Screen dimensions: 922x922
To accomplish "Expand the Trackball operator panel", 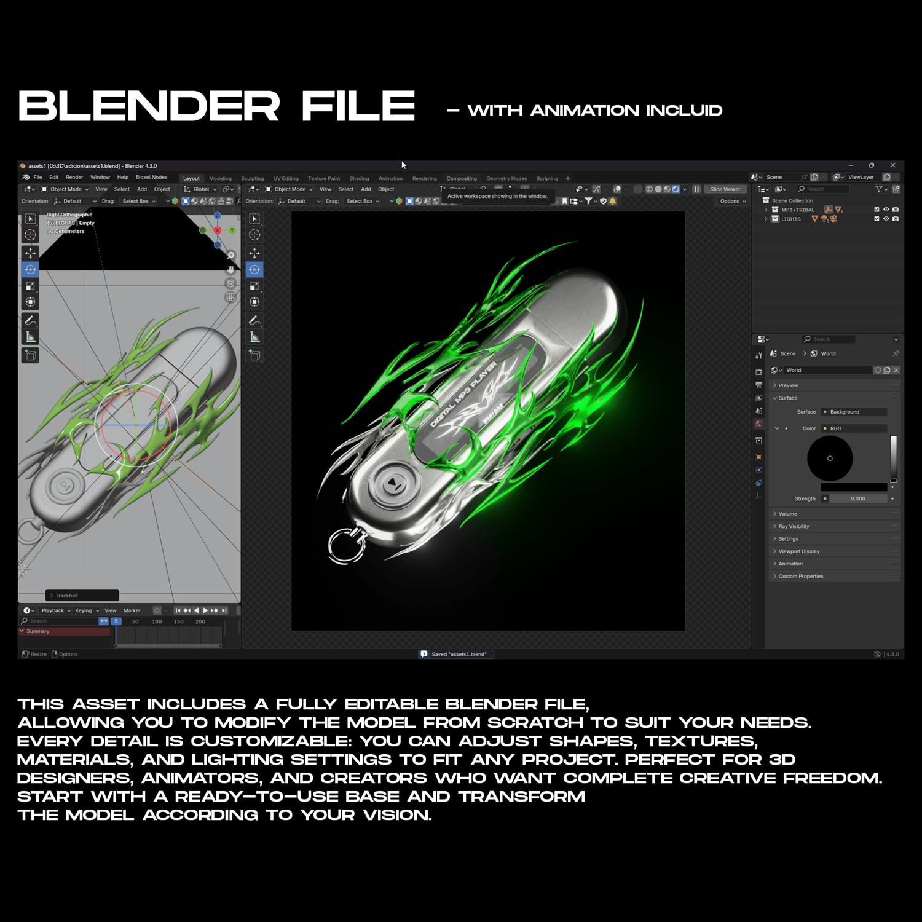I will [x=82, y=596].
